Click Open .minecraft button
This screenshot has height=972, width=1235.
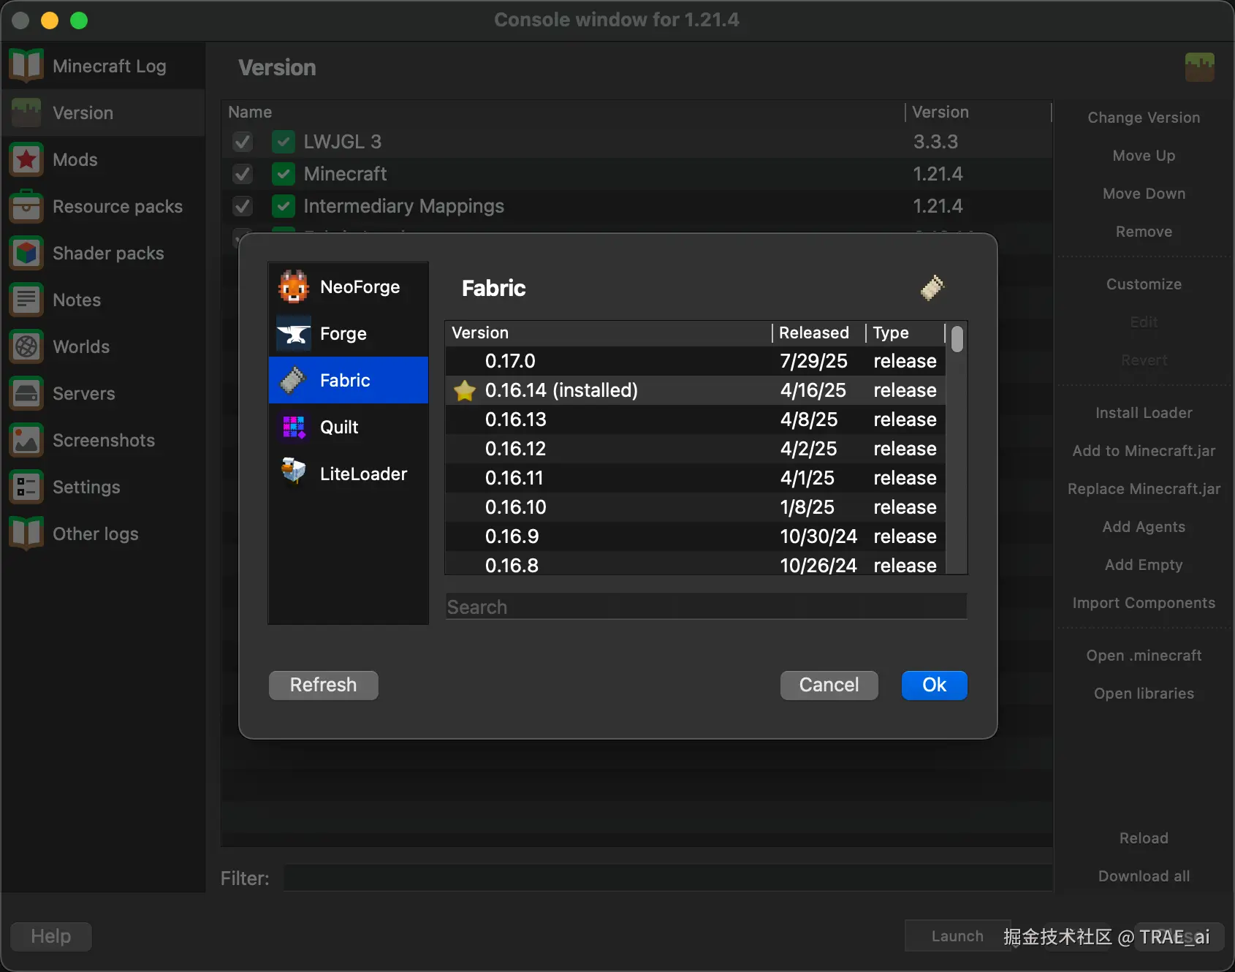click(x=1144, y=656)
